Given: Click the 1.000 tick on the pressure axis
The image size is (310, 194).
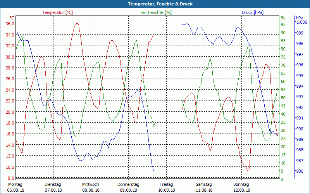Looking at the screenshot, I should [x=301, y=23].
